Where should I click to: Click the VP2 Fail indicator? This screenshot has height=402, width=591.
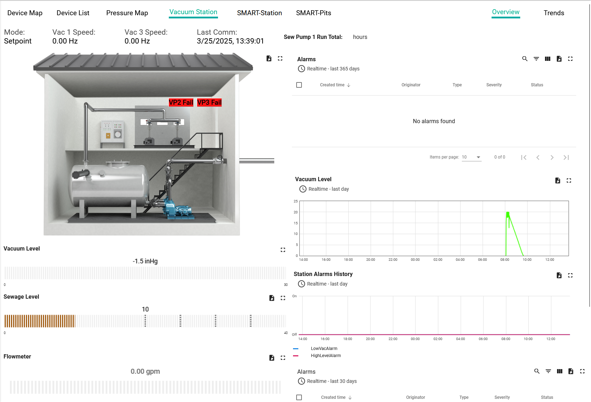tap(181, 102)
